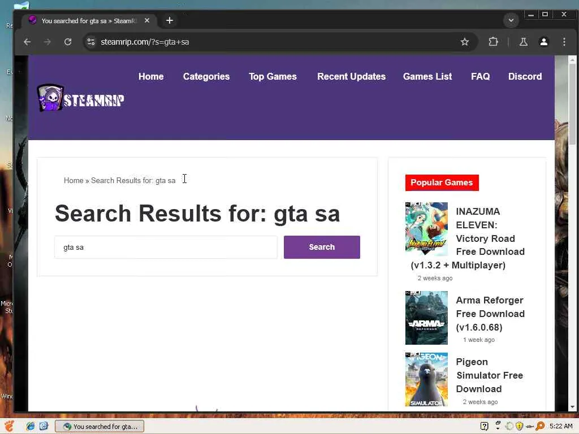
Task: Open Recent Updates page
Action: pos(351,76)
